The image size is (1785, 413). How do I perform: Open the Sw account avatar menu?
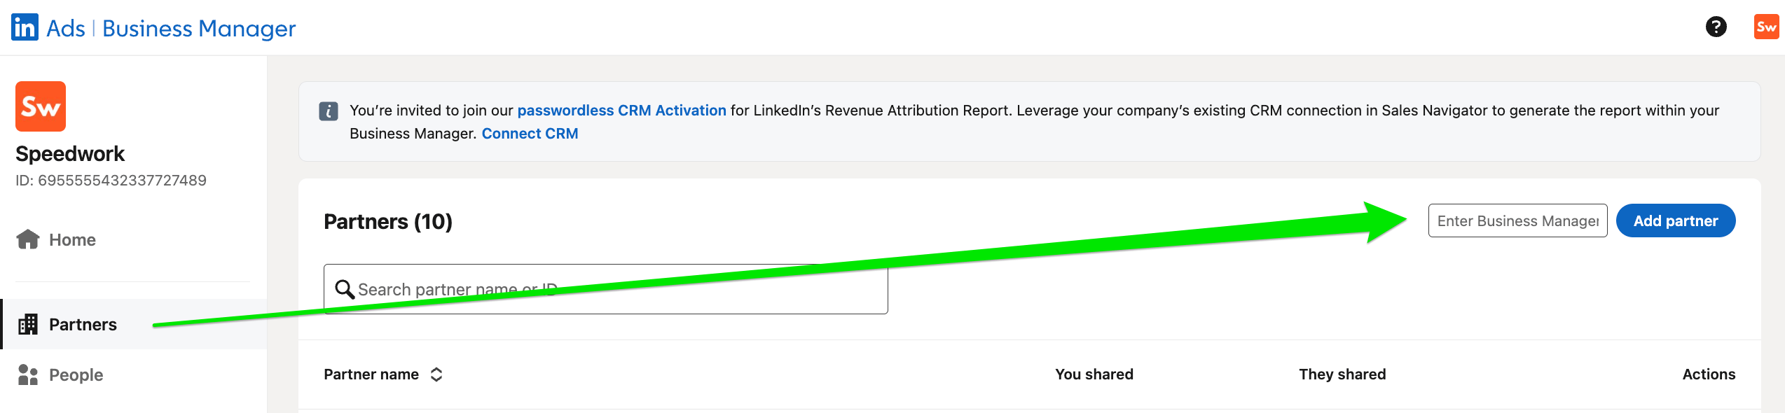point(1766,27)
